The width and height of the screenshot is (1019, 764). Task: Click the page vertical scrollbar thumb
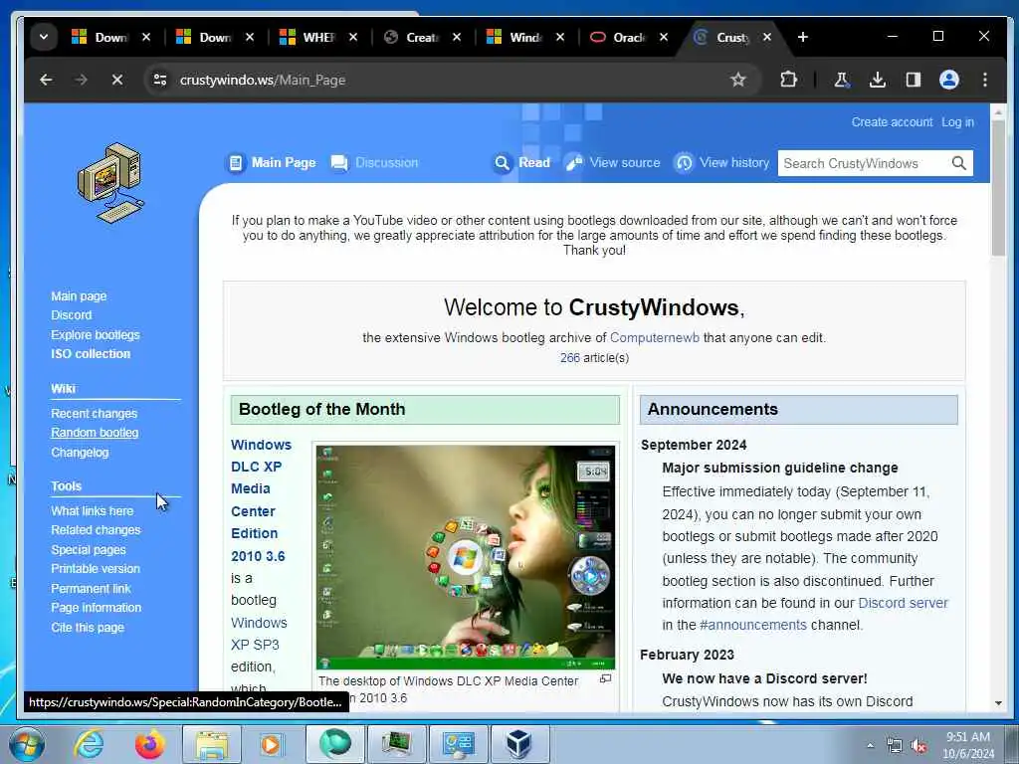pyautogui.click(x=998, y=188)
